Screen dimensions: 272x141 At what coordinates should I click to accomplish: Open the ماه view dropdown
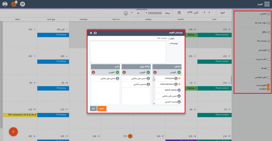(x=136, y=13)
